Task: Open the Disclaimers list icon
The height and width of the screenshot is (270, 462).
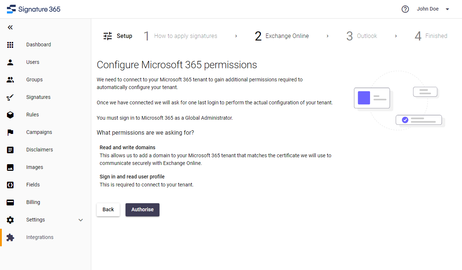Action: [10, 150]
